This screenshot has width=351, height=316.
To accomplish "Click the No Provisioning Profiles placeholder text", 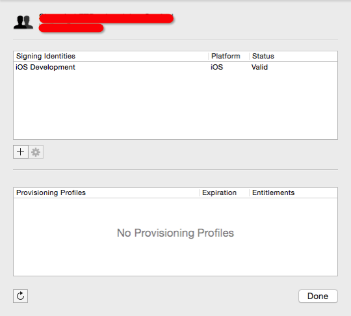I will click(x=175, y=233).
